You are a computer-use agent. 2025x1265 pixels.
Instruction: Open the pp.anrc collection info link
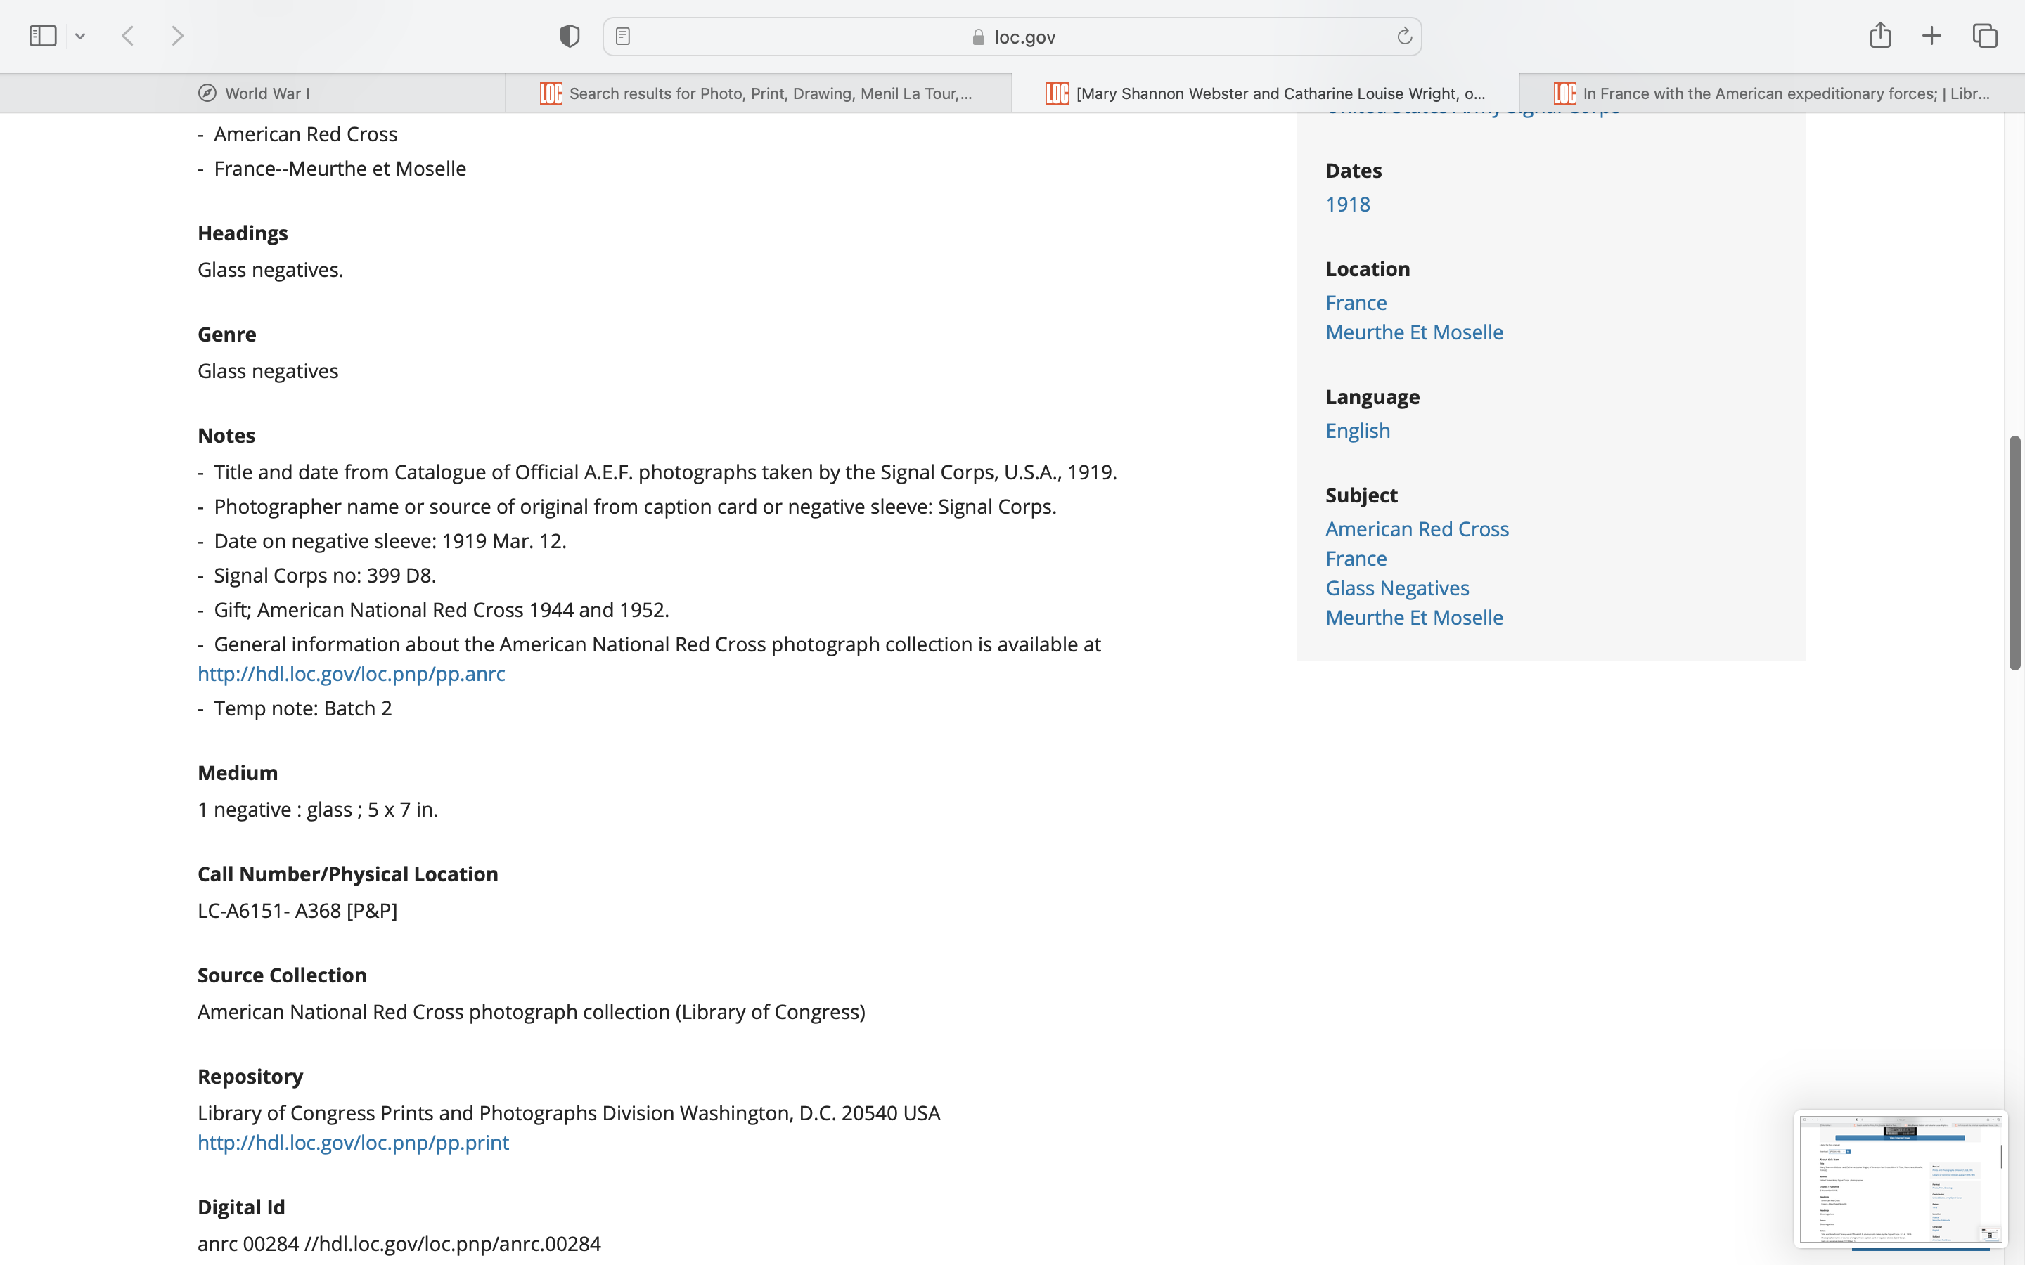tap(352, 673)
